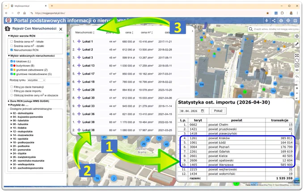Go to the browser home page icon
The width and height of the screenshot is (304, 192).
[25, 13]
